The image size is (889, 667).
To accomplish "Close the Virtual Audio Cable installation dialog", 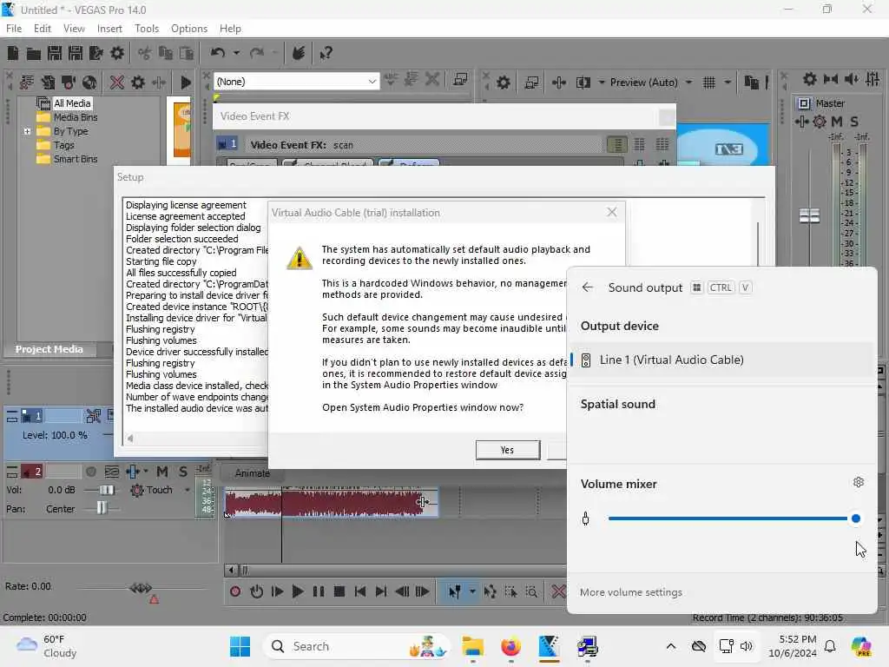I will point(612,212).
